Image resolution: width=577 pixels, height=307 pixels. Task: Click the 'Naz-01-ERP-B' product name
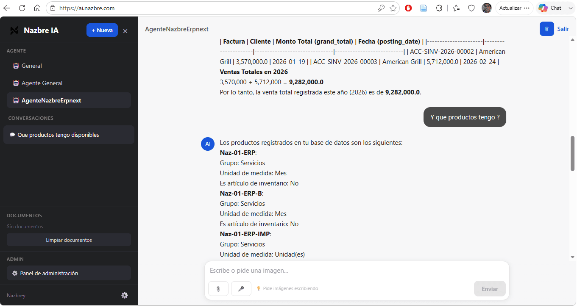tap(241, 193)
